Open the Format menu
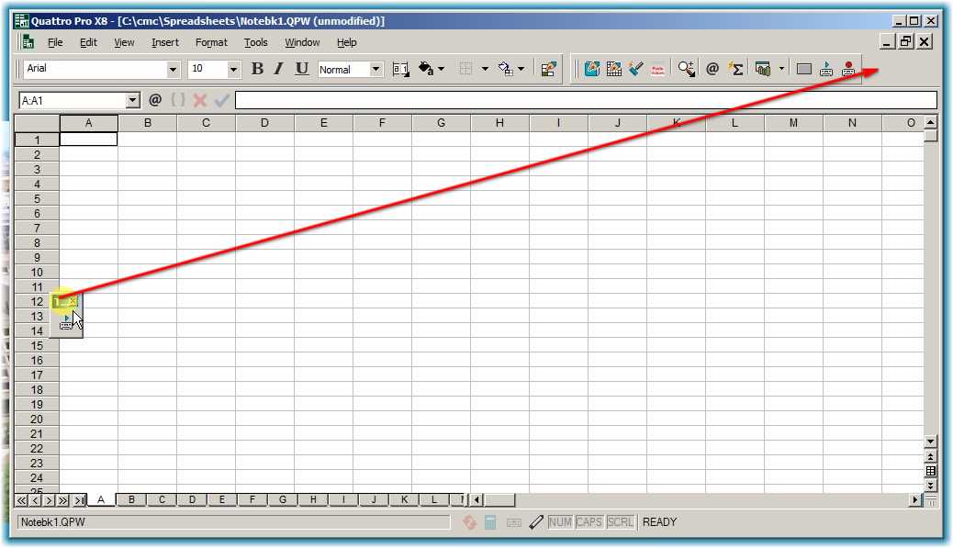 tap(211, 42)
